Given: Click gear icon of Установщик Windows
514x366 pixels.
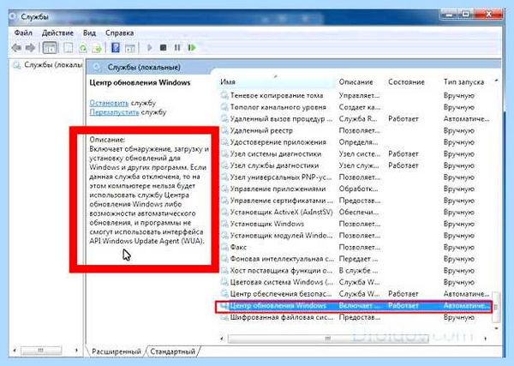Looking at the screenshot, I should pos(224,224).
